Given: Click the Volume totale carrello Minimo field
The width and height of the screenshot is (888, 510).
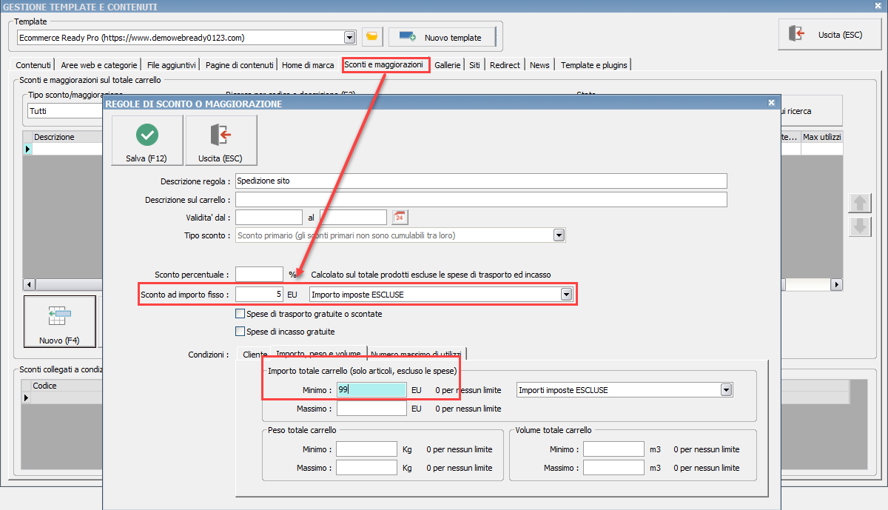Looking at the screenshot, I should (613, 449).
